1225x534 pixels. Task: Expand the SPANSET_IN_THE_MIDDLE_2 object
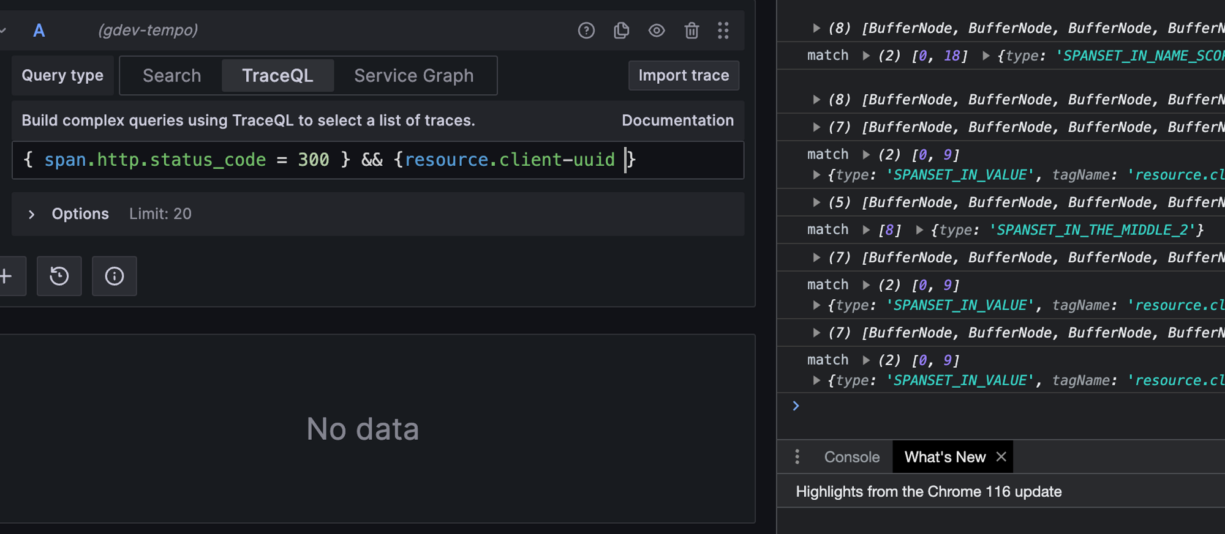click(x=919, y=230)
